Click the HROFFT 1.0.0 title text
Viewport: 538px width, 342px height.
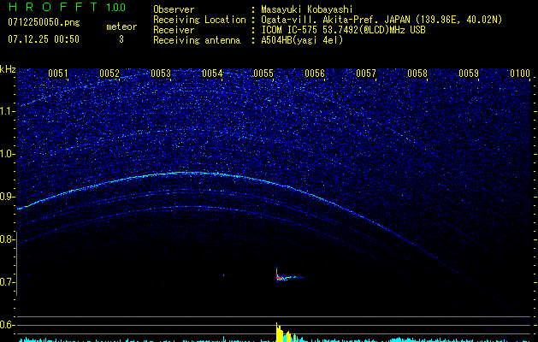[68, 7]
